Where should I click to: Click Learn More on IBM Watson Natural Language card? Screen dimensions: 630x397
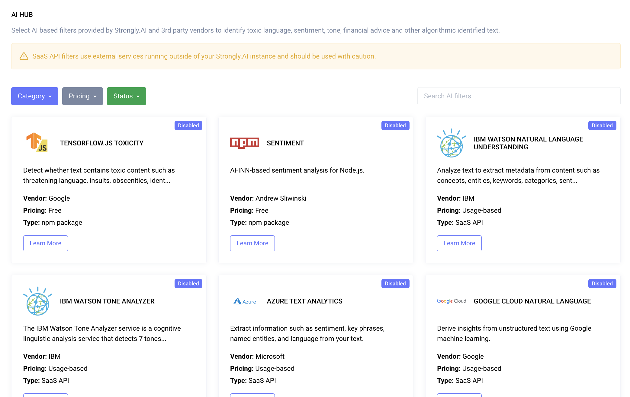(x=459, y=243)
